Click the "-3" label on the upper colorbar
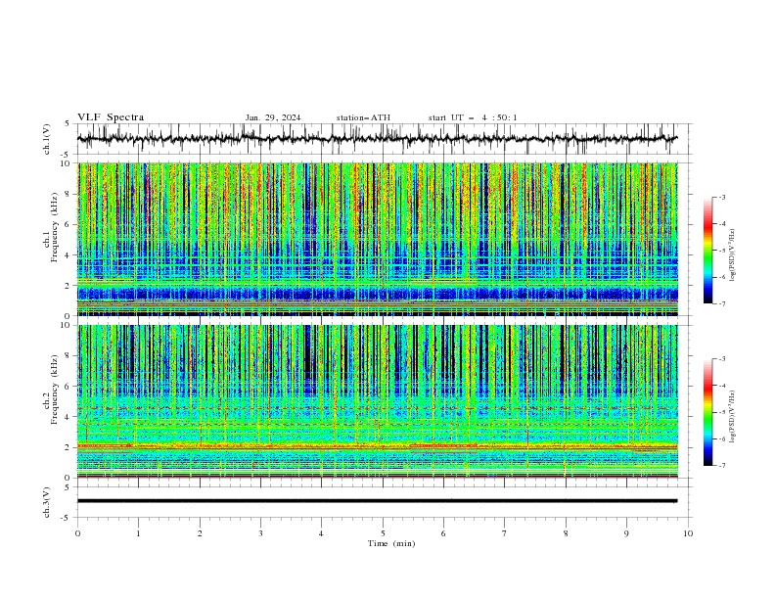The width and height of the screenshot is (775, 599). tap(722, 197)
